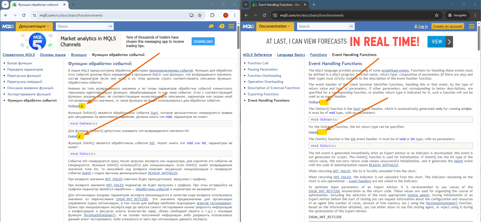This screenshot has width=481, height=222.
Task: Open Chrome's three-dot menu in the Russian window
Action: point(235,15)
